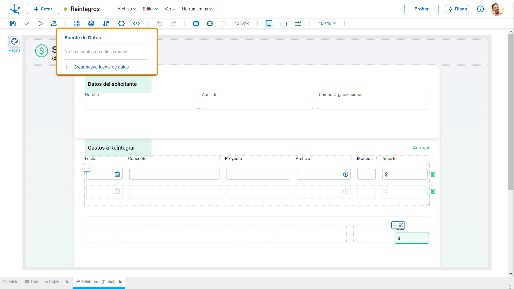Click the Probar button
Screen dimensions: 514x289
[421, 9]
